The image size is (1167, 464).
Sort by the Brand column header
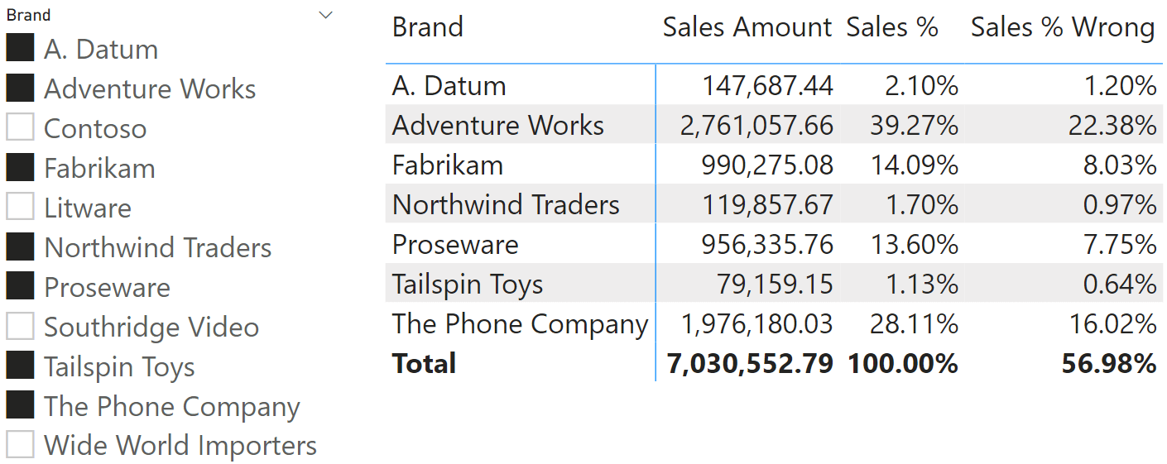click(x=427, y=27)
